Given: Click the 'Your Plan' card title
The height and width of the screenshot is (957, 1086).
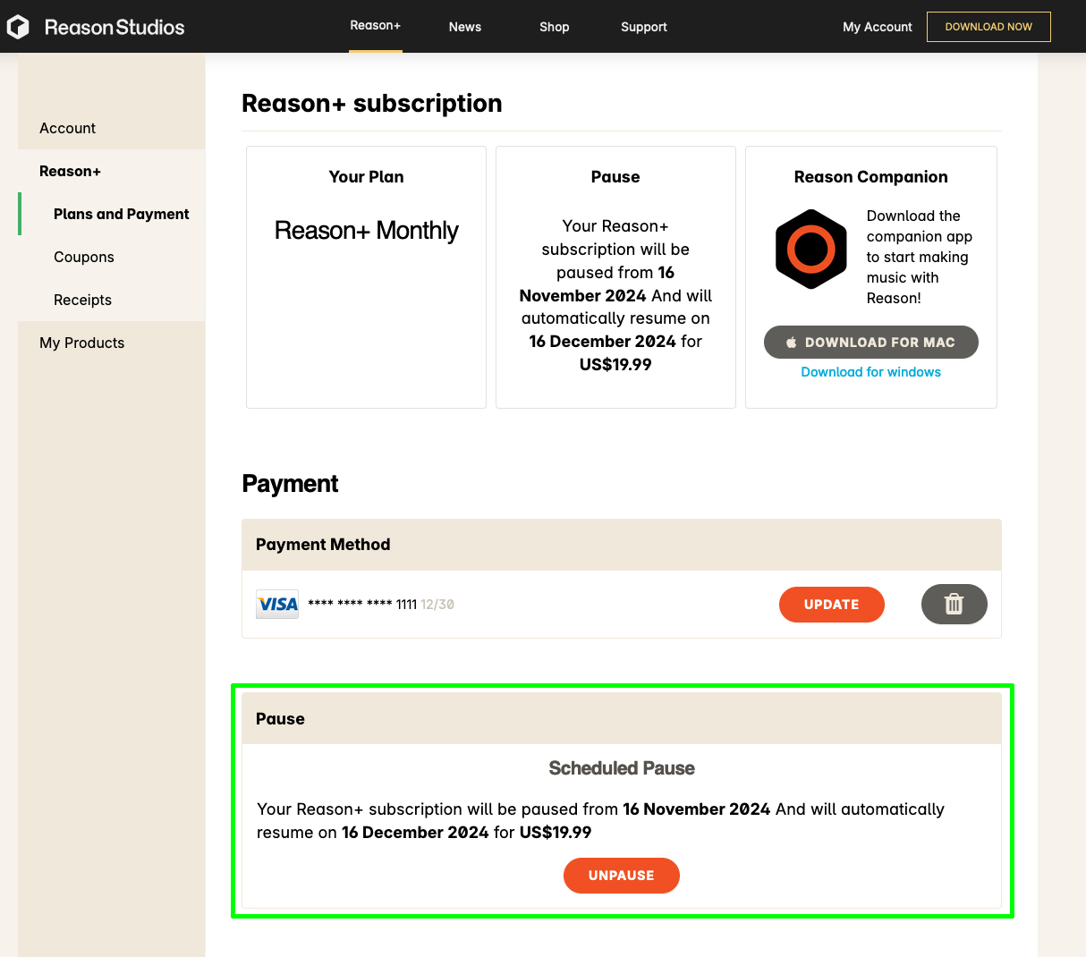Looking at the screenshot, I should (x=367, y=177).
